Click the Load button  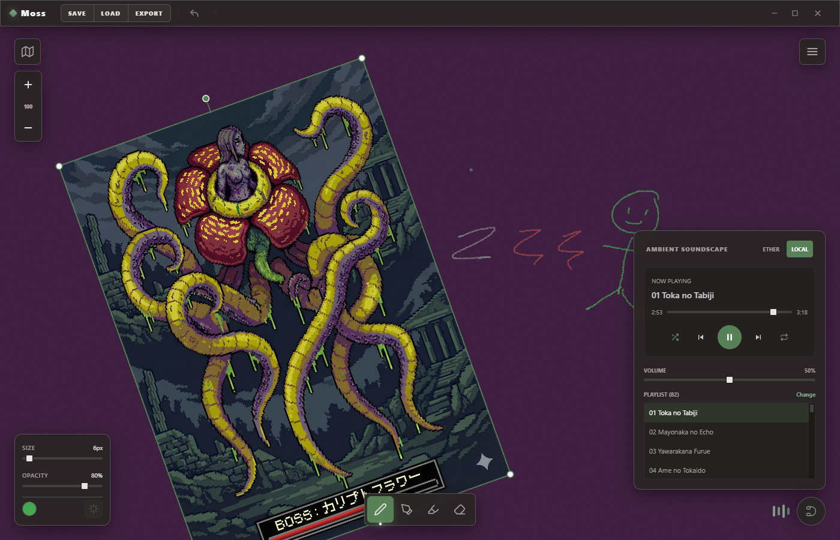tap(110, 13)
